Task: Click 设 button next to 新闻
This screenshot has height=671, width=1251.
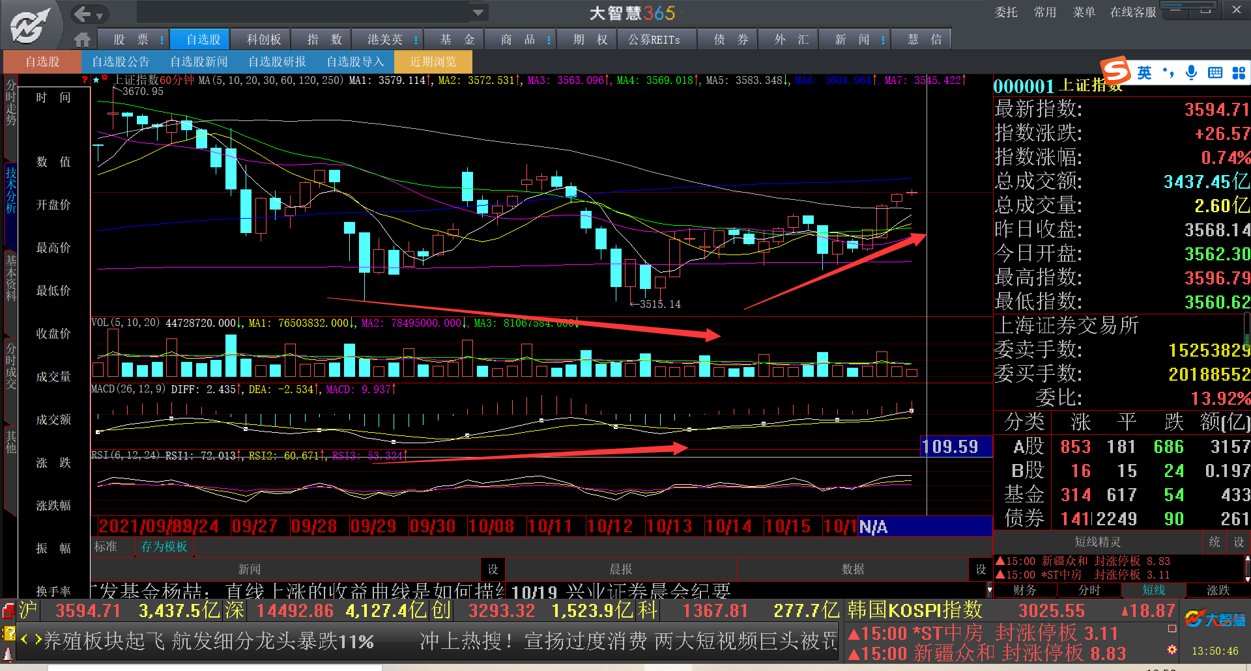Action: pos(493,569)
